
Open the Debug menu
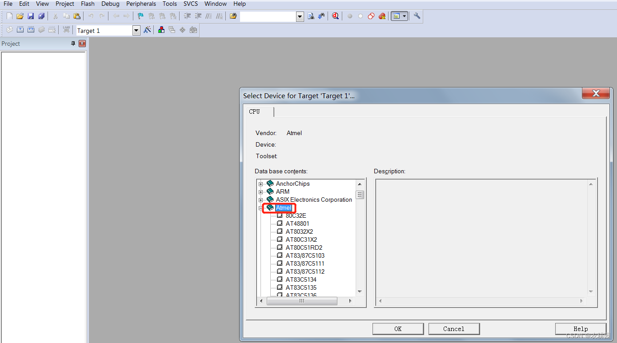click(110, 4)
